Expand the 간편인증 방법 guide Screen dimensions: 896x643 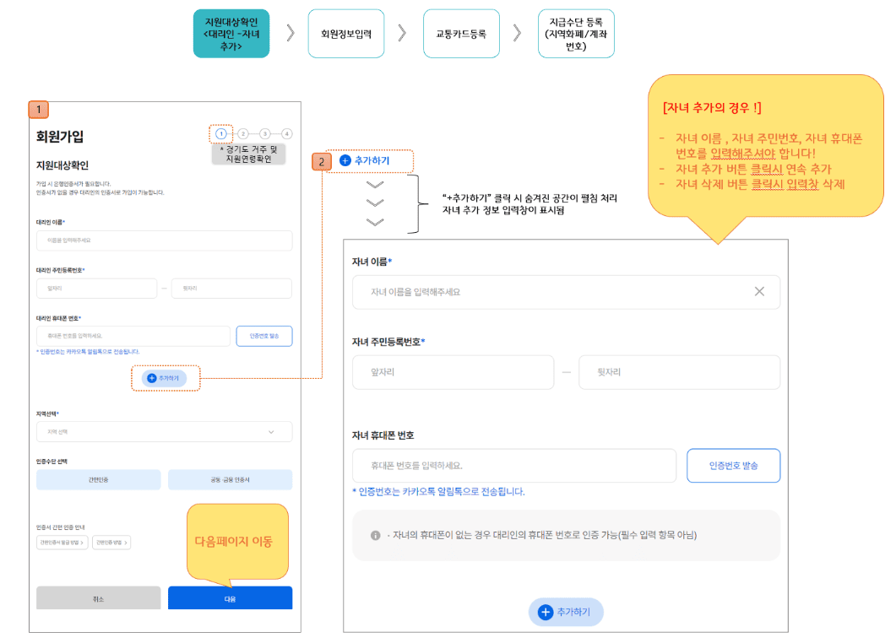111,543
